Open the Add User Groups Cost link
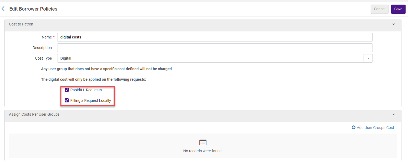The width and height of the screenshot is (408, 162). point(375,128)
